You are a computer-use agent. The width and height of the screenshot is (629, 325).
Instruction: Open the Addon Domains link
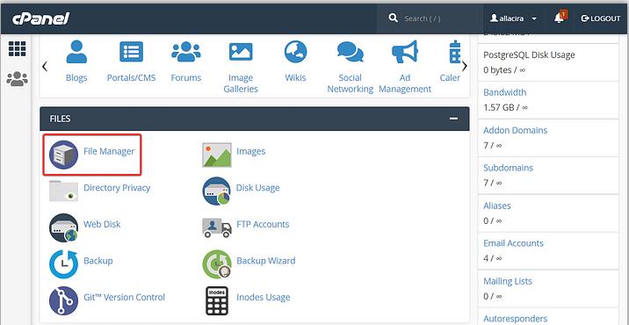[515, 130]
